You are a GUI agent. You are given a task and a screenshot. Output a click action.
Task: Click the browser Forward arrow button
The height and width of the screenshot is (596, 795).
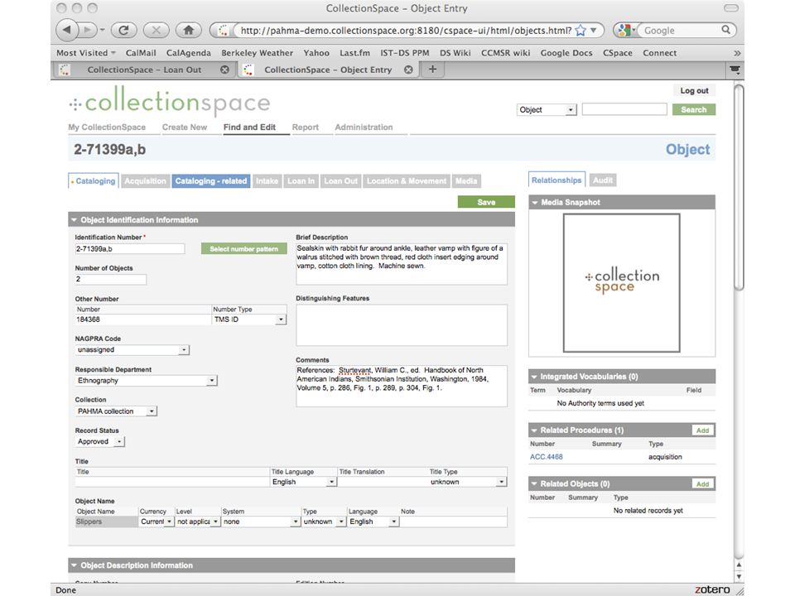click(x=89, y=30)
